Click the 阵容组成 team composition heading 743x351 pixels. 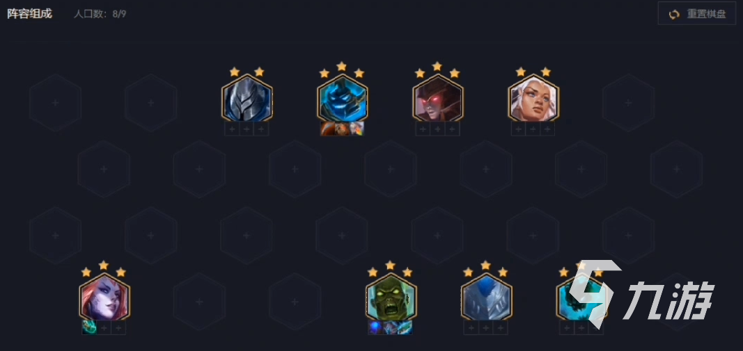click(x=29, y=14)
